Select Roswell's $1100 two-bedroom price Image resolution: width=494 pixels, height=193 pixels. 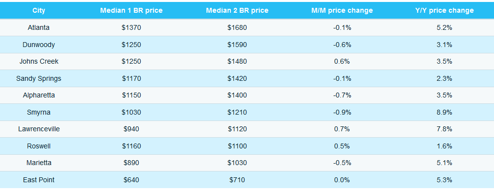(237, 146)
